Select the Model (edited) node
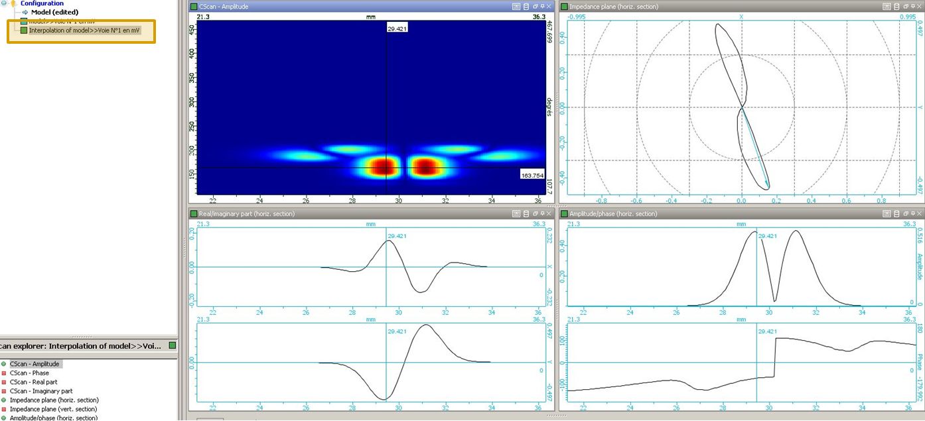Image resolution: width=925 pixels, height=421 pixels. (x=54, y=12)
